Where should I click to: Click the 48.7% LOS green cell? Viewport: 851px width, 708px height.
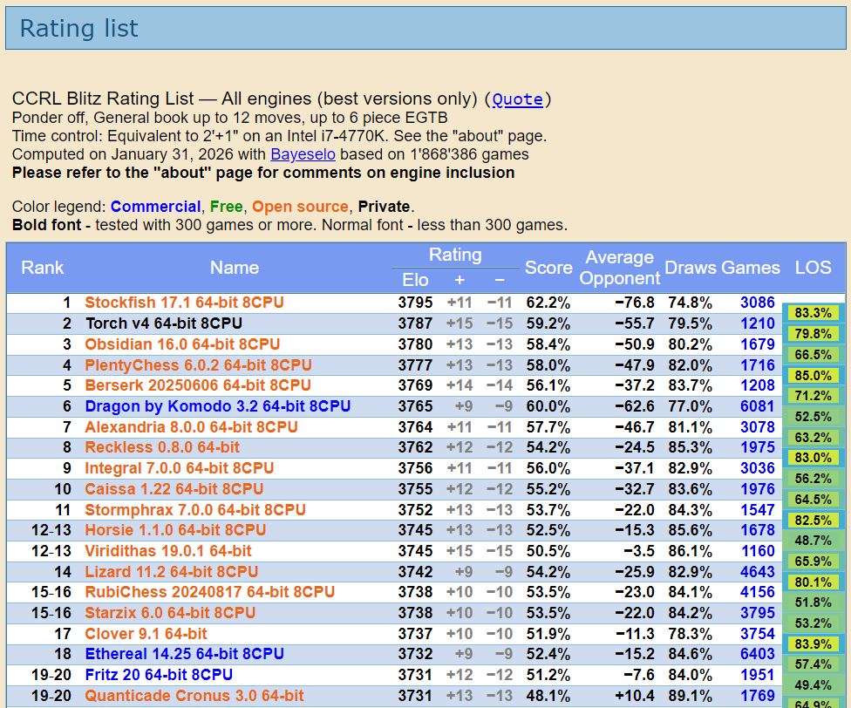813,541
